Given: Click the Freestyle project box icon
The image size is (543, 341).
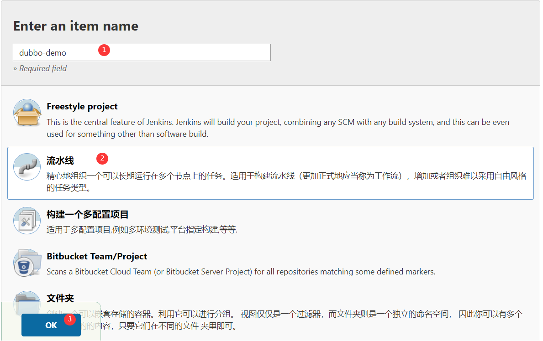Looking at the screenshot, I should (27, 113).
